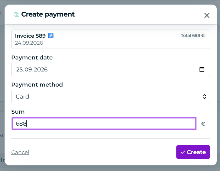Click the Payment date field showing 25.09.2026
220x171 pixels.
[x=111, y=69]
